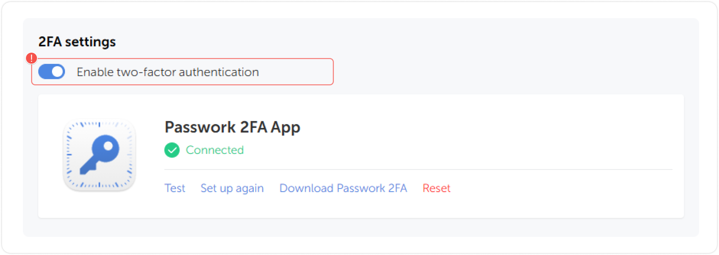Click the alert icon above the 2FA toggle
719x255 pixels.
31,58
